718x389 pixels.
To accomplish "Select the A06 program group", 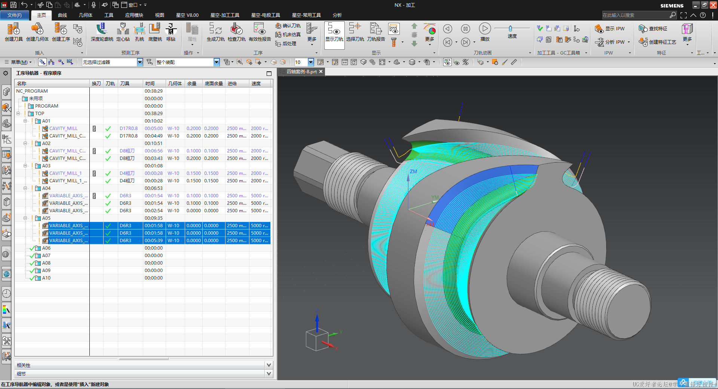I will pos(46,248).
